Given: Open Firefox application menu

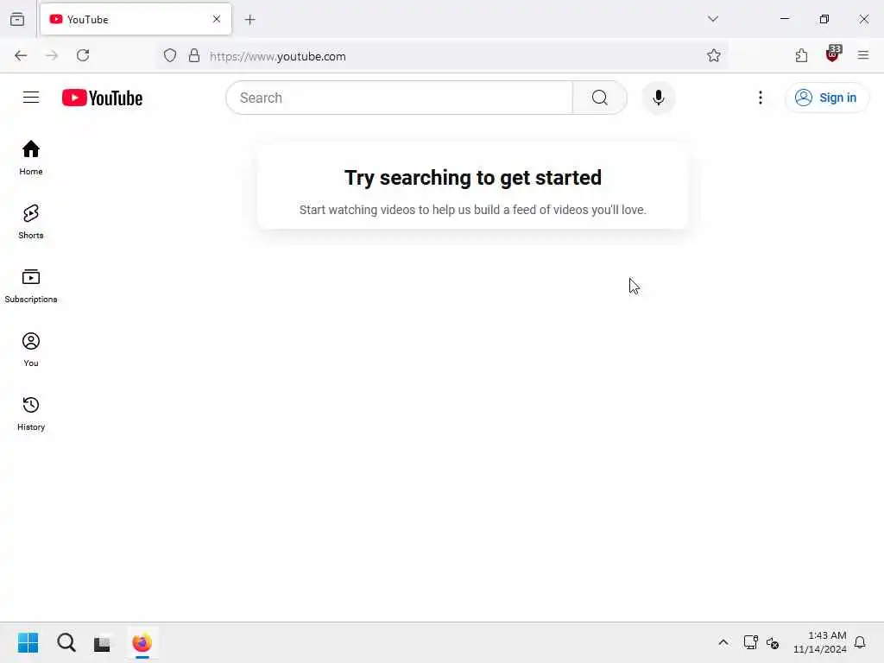Looking at the screenshot, I should pyautogui.click(x=862, y=55).
